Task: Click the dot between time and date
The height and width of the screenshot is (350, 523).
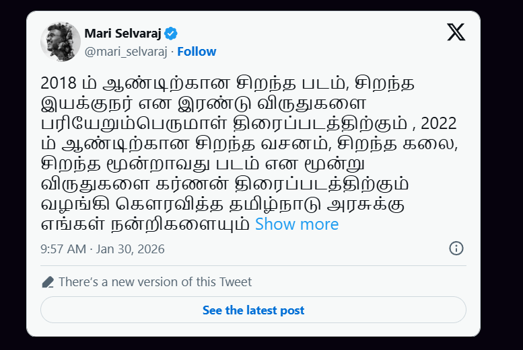Action: [91, 249]
